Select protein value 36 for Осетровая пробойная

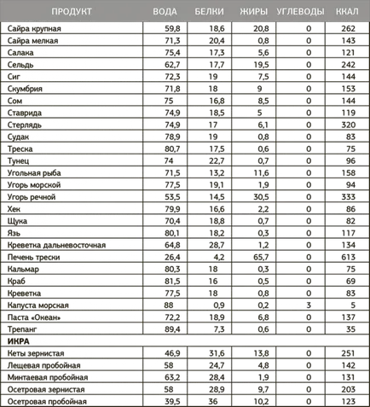click(213, 402)
